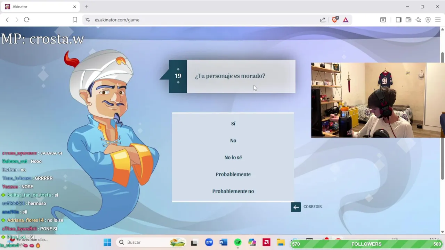The height and width of the screenshot is (250, 445).
Task: Answer "No" to the question
Action: click(x=233, y=141)
